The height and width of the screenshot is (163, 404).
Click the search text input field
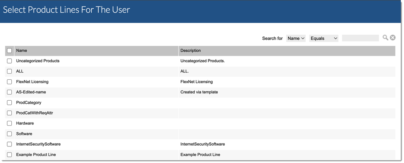coord(360,38)
